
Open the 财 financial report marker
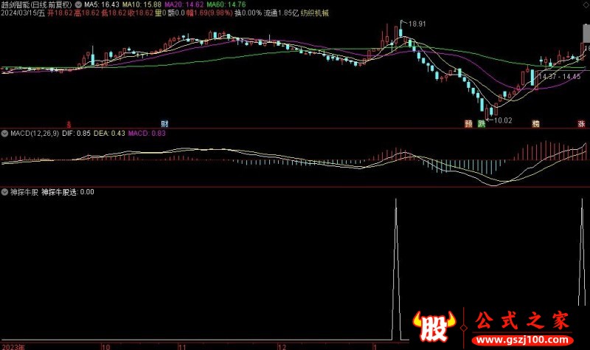[x=164, y=123]
